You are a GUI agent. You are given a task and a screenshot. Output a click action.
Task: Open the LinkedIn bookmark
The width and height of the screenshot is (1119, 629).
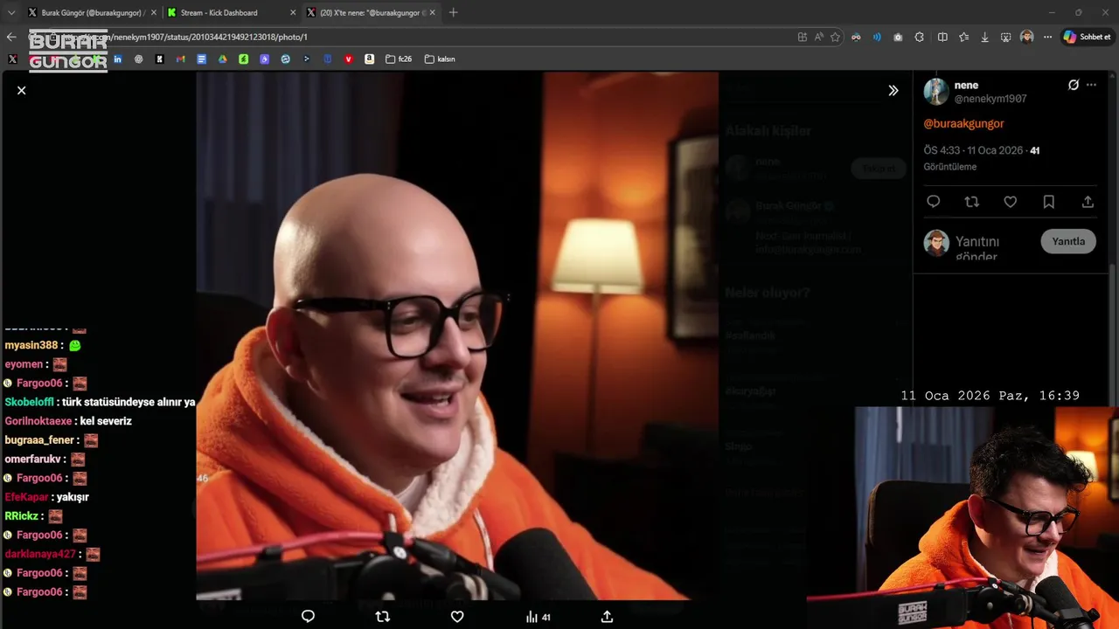click(118, 59)
